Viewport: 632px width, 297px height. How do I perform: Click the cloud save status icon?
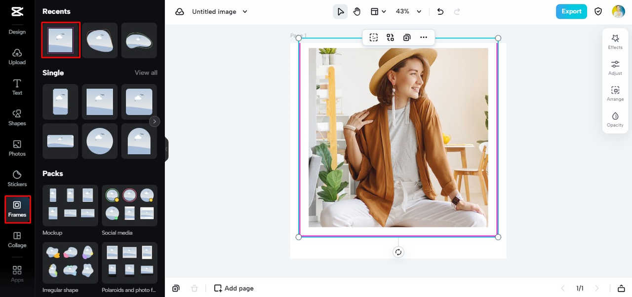pyautogui.click(x=180, y=11)
